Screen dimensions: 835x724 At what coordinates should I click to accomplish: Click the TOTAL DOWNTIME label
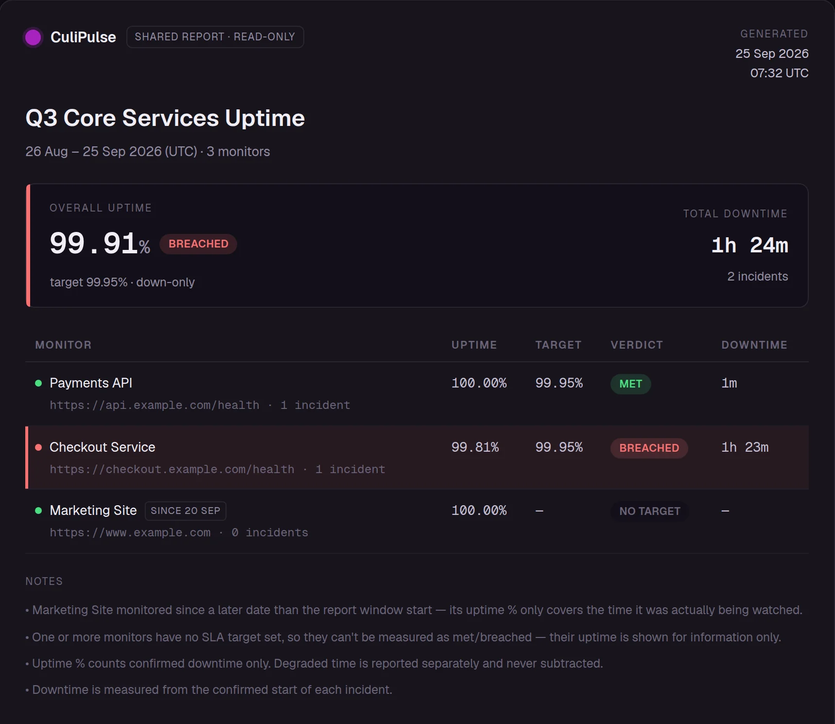735,213
